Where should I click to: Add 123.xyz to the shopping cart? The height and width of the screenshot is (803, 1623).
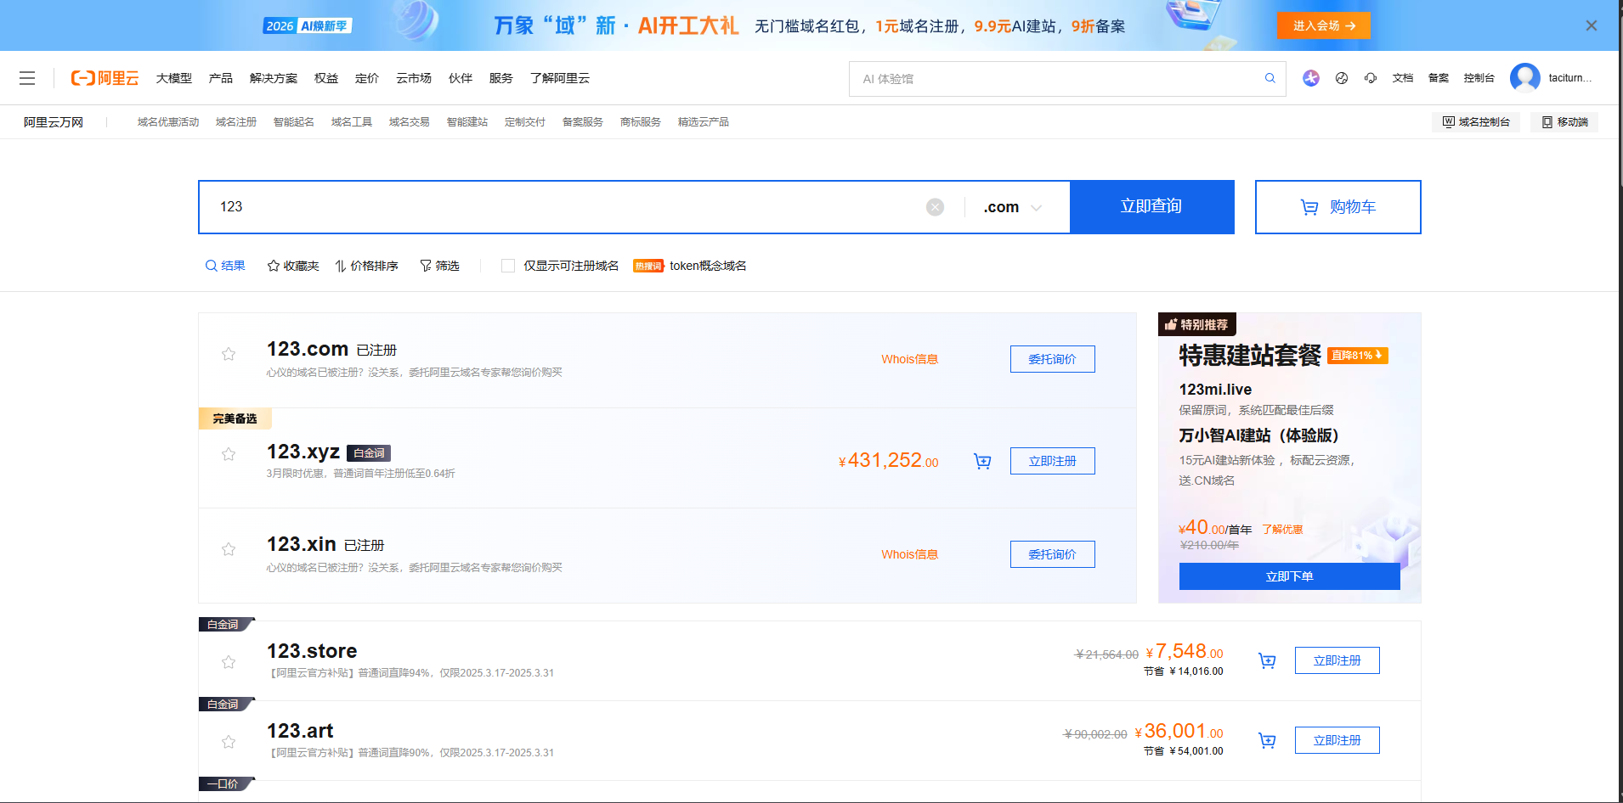(x=982, y=461)
